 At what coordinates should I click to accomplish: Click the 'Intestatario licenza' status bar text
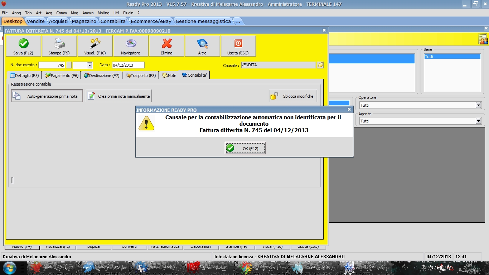[x=280, y=256]
